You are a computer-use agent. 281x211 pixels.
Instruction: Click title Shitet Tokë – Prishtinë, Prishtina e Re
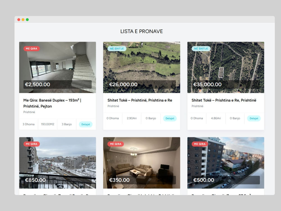[x=140, y=100]
